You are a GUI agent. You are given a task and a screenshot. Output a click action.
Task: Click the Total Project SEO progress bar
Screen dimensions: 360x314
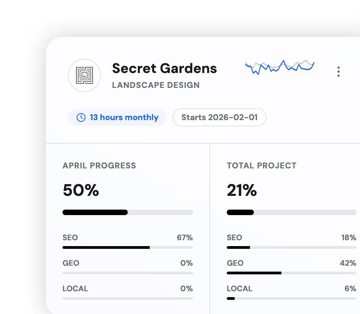pos(291,248)
